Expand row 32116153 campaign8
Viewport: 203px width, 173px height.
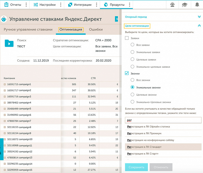tap(5, 127)
